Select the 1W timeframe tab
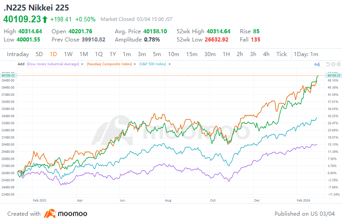This screenshot has height=223, width=342. click(68, 54)
